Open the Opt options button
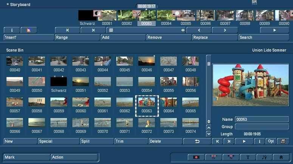The width and height of the screenshot is (293, 164). (x=271, y=141)
